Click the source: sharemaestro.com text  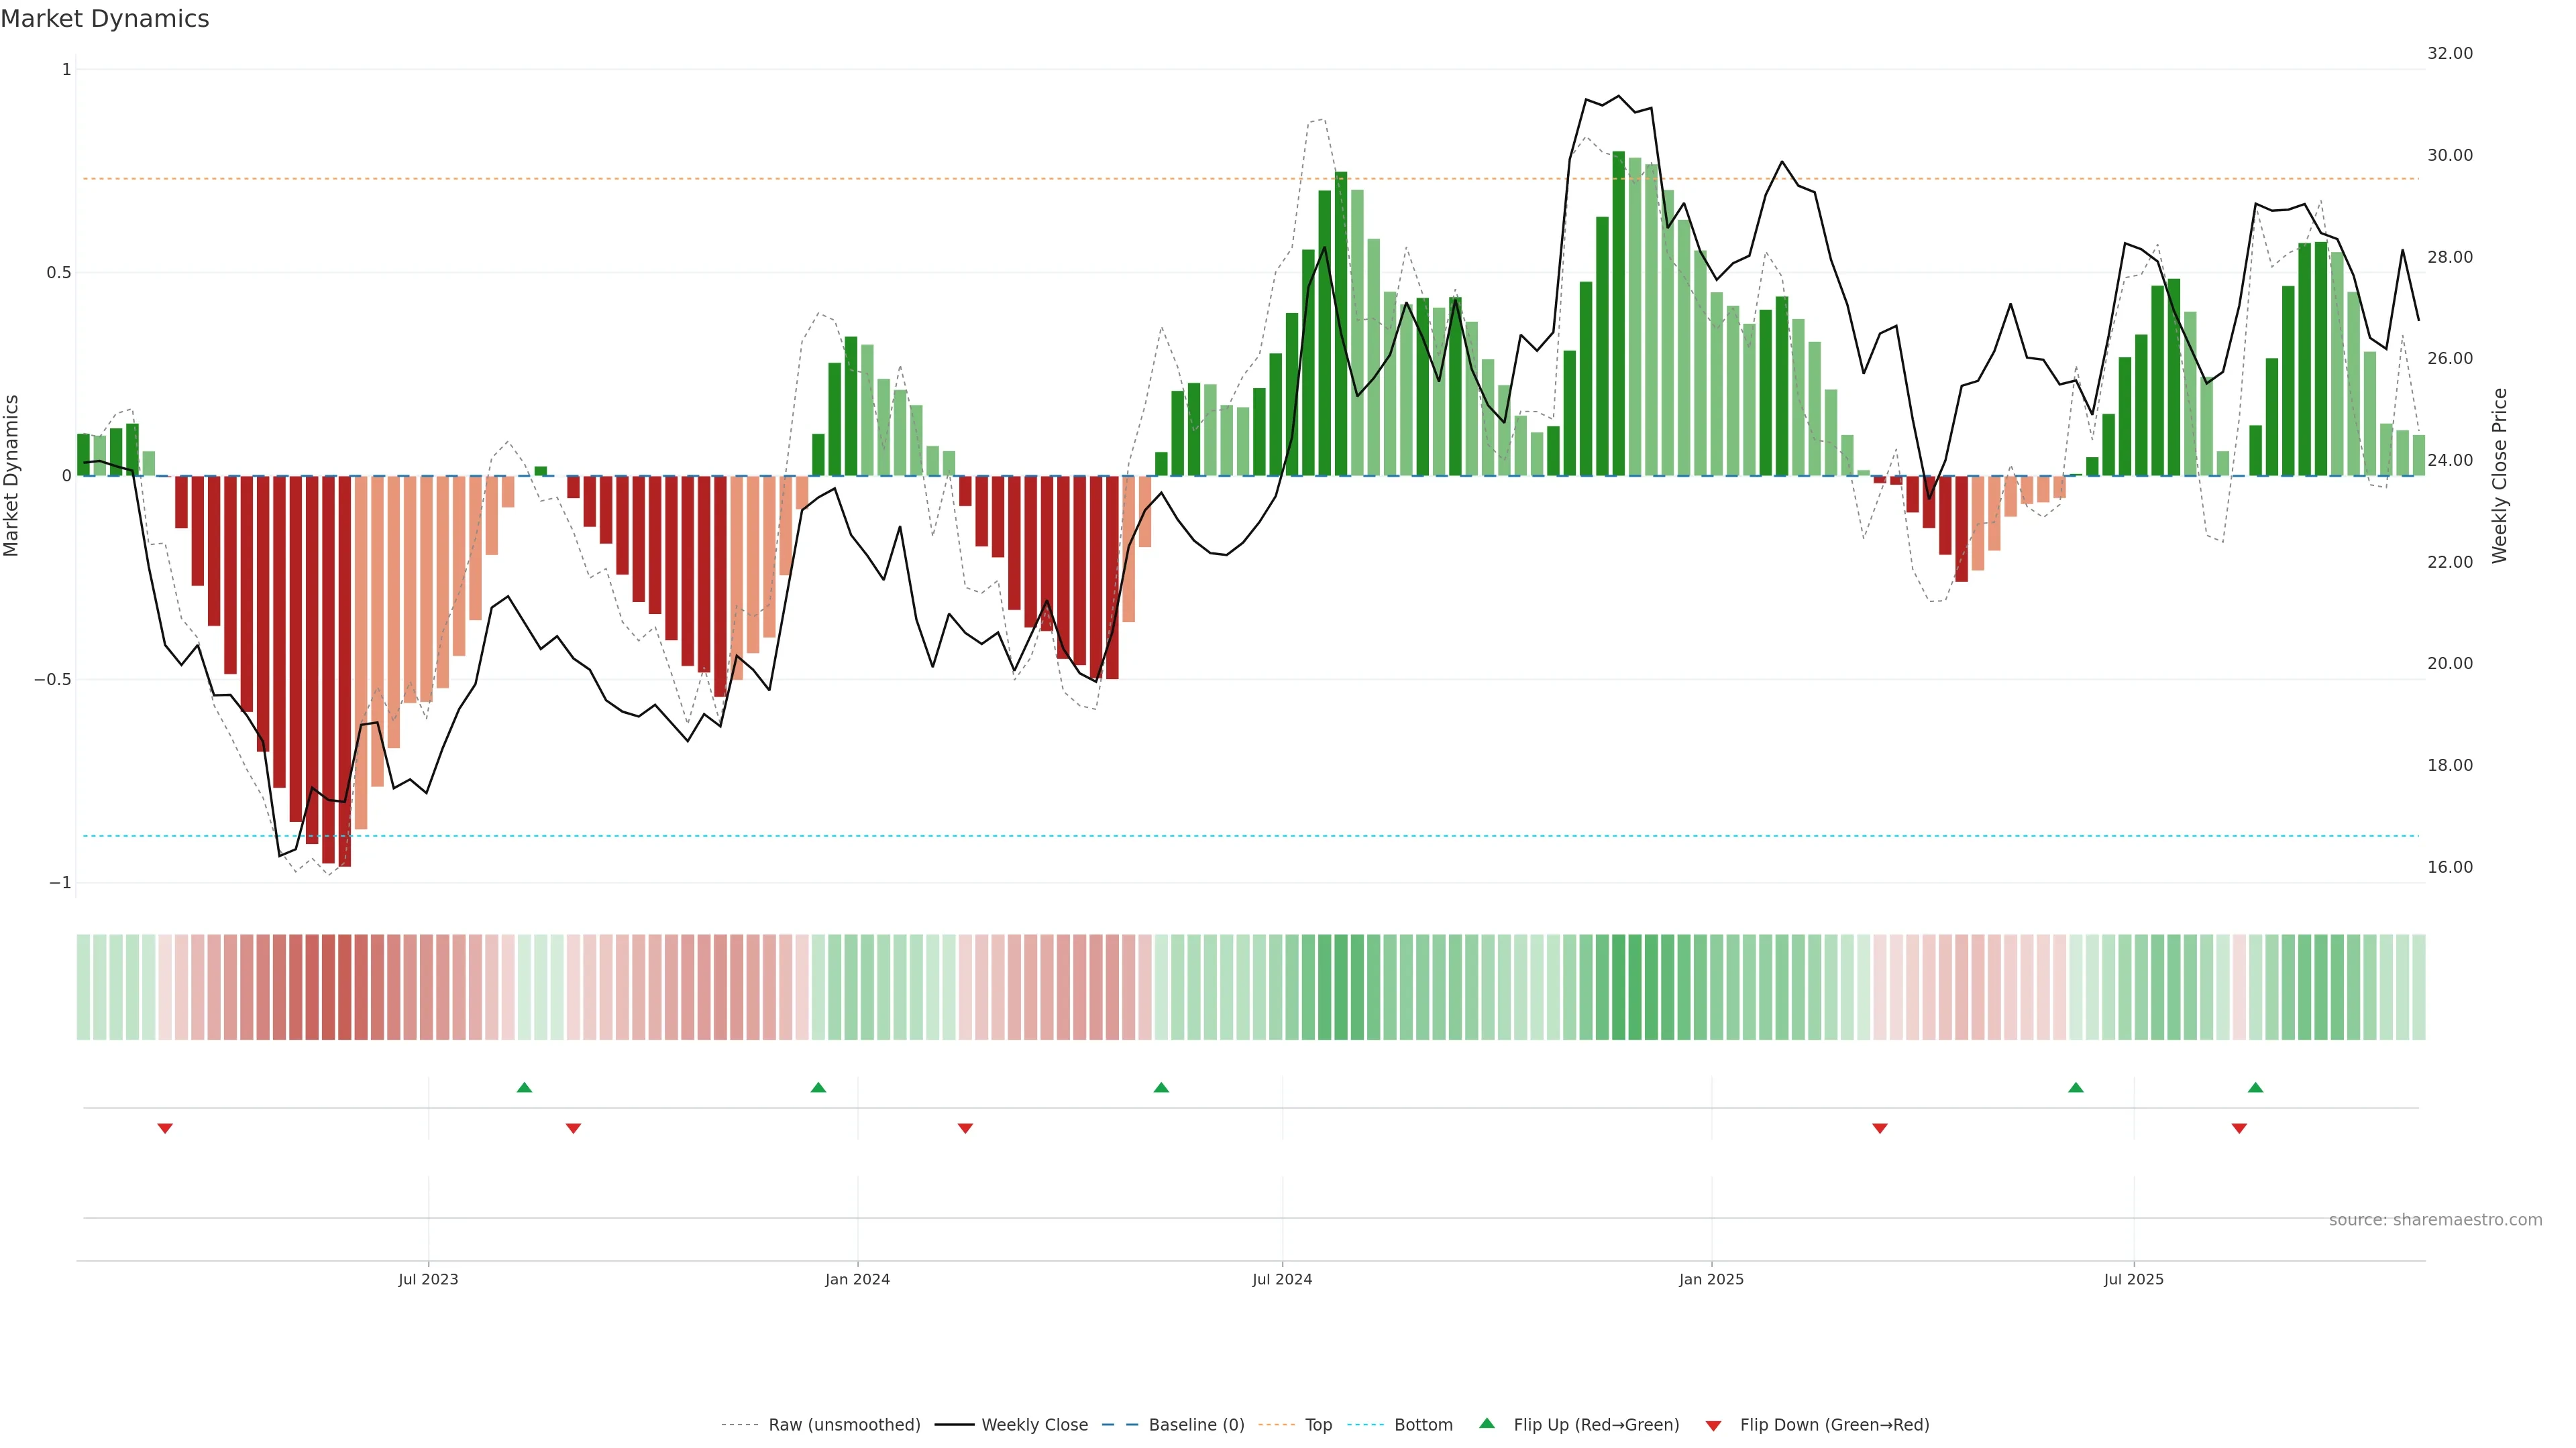coord(2435,1220)
